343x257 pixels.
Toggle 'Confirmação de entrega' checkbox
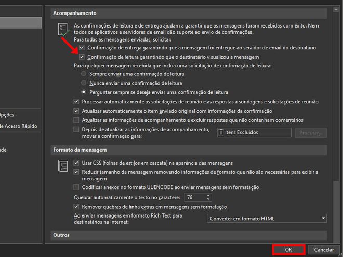[x=82, y=47]
